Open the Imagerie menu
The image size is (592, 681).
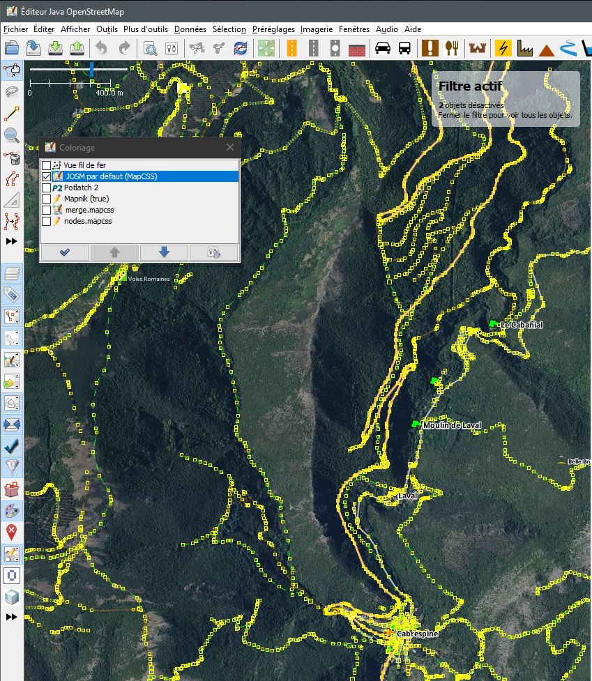click(x=316, y=29)
